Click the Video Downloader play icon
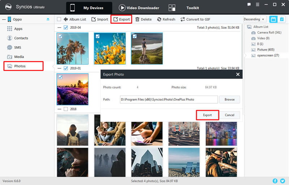The height and width of the screenshot is (185, 289). click(122, 8)
